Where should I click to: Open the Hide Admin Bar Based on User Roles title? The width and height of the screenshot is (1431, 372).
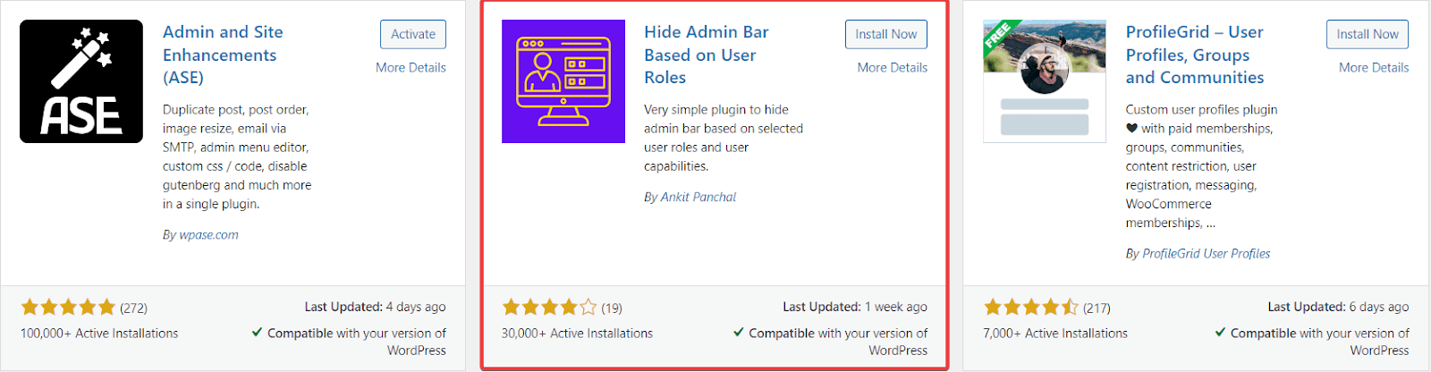pyautogui.click(x=707, y=55)
